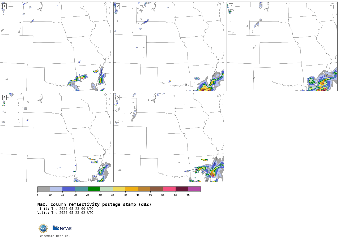This screenshot has width=340, height=239.
Task: Open ensemble member 2 reflectivity map
Action: tap(169, 46)
